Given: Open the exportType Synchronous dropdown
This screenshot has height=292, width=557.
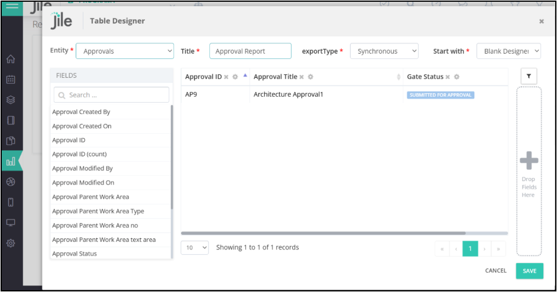Looking at the screenshot, I should [384, 51].
